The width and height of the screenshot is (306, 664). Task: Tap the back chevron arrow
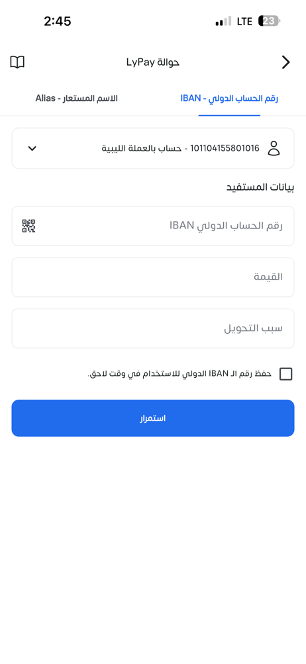click(286, 62)
